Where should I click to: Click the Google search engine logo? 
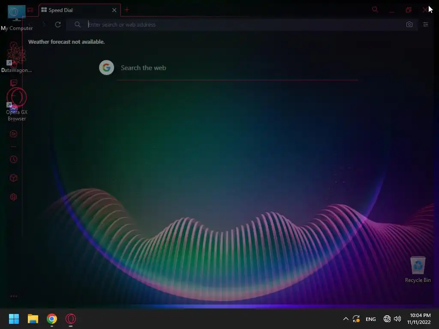click(x=106, y=67)
